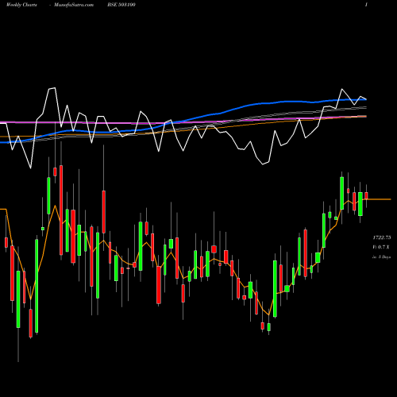Click the "1722.75" price value
The image size is (397, 397).
click(x=382, y=237)
